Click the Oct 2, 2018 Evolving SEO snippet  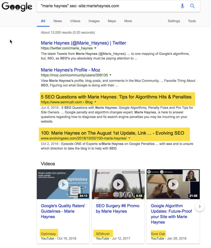click(x=117, y=146)
